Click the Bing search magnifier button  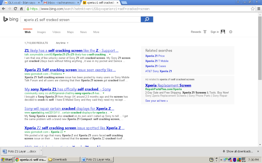147,19
